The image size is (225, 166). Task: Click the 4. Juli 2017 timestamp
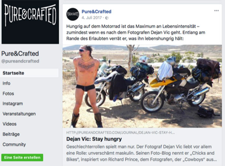(91, 18)
